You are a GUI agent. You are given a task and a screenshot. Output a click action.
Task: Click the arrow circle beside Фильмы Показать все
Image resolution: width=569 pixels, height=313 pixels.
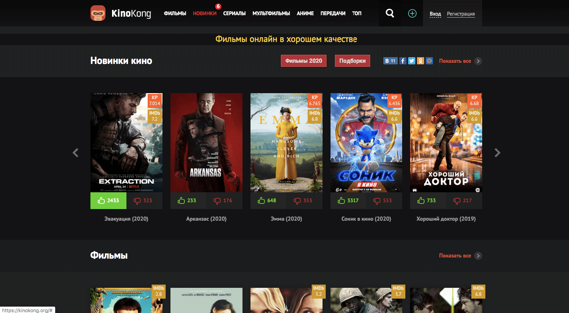pyautogui.click(x=478, y=256)
